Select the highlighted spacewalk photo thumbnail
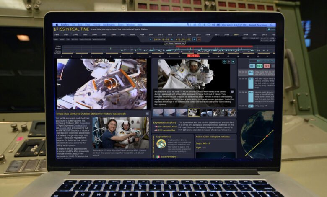 [x=194, y=113]
